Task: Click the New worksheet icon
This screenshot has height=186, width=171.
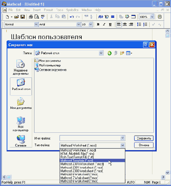Action: click(x=7, y=17)
